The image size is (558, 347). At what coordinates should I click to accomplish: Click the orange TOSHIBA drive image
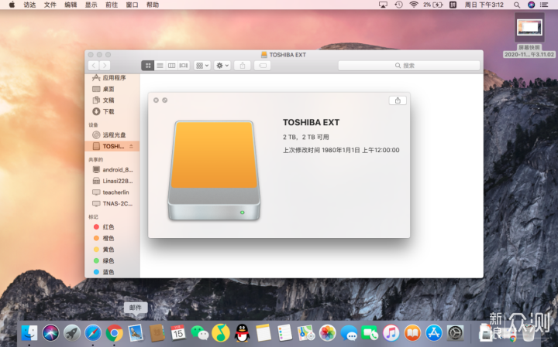click(214, 171)
